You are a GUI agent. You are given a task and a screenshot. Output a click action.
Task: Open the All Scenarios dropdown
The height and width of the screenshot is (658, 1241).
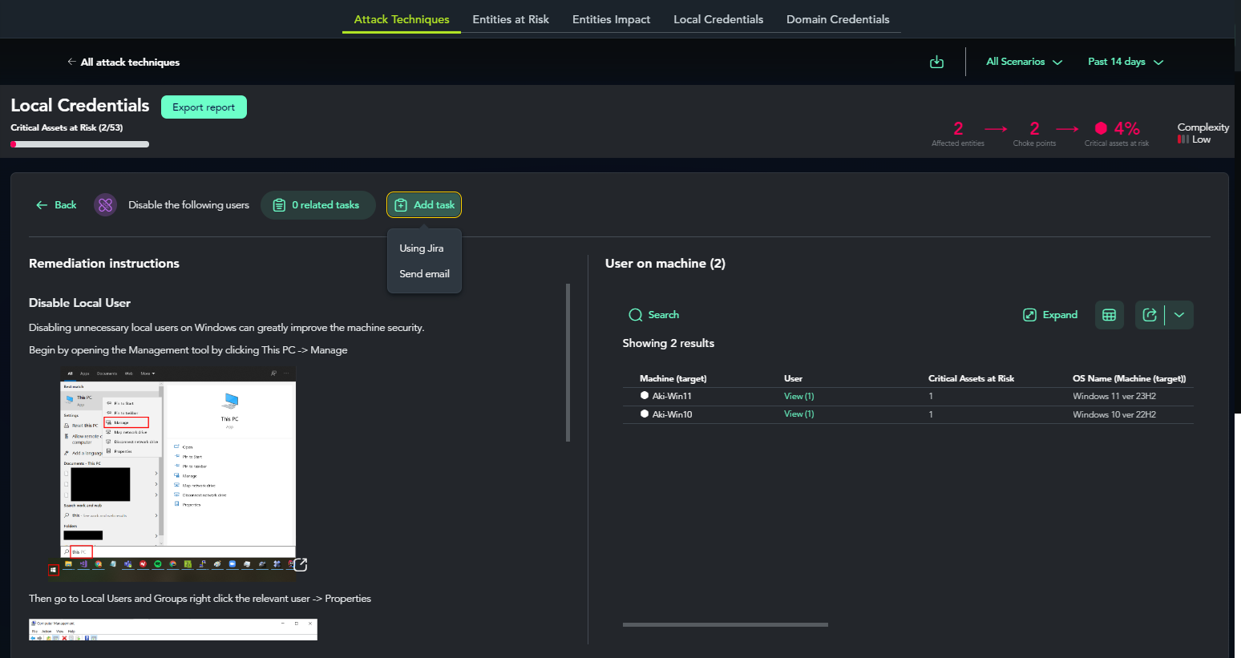1024,62
